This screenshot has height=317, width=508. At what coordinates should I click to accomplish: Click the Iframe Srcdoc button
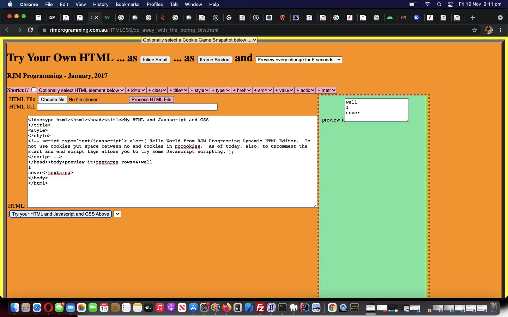pyautogui.click(x=214, y=60)
